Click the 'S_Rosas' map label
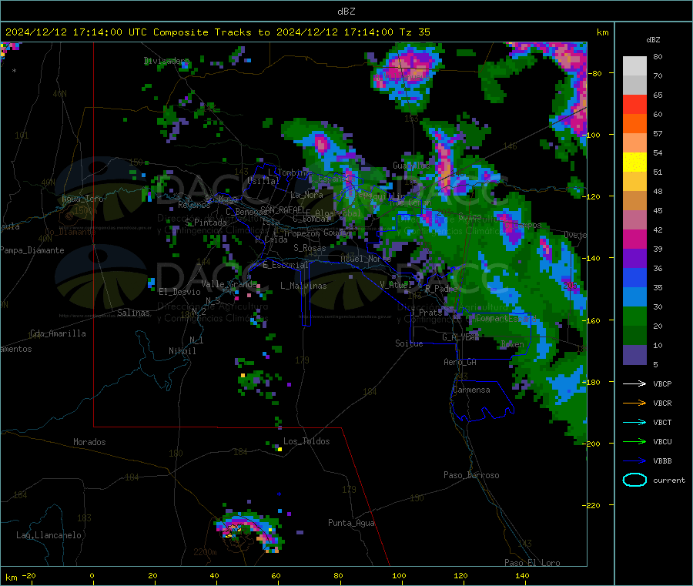Viewport: 693px width, 586px height. pyautogui.click(x=310, y=248)
